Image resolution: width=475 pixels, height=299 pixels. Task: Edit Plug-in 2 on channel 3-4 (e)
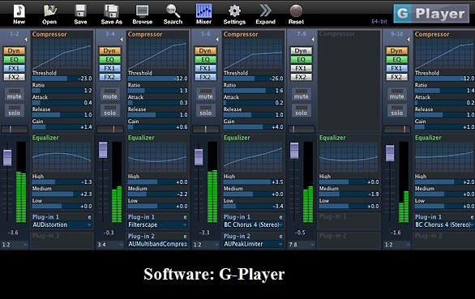[x=185, y=237]
